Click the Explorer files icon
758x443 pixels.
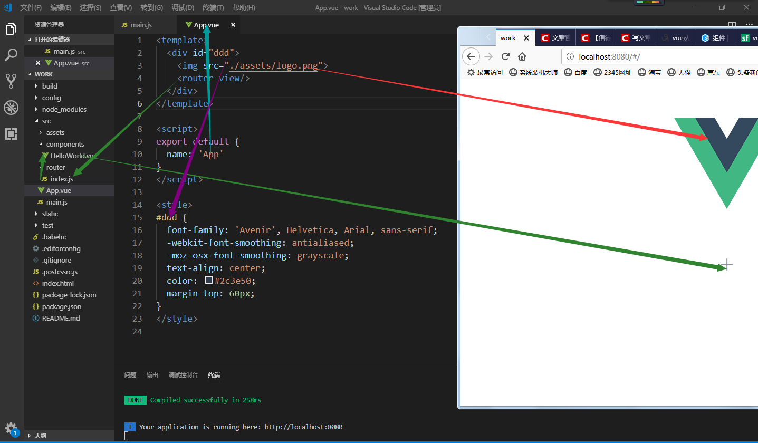[12, 30]
